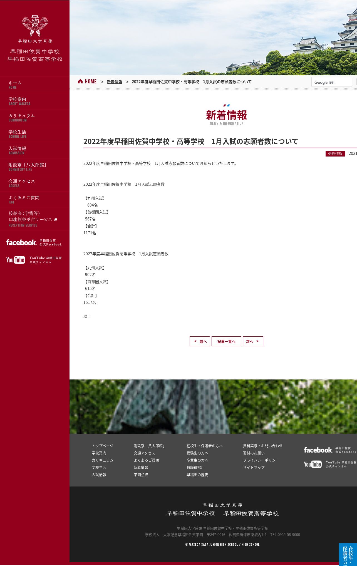This screenshot has width=357, height=566.
Task: Click footer link よくあるご質問
Action: (146, 460)
